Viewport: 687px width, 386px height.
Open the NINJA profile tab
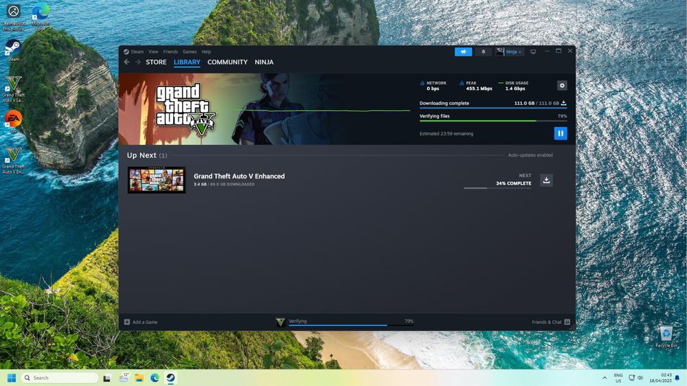pyautogui.click(x=264, y=63)
